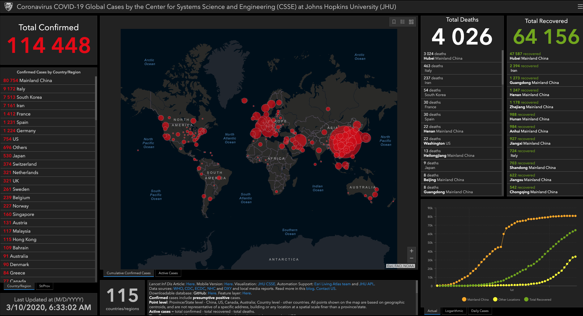Click the JHU shield logo
Screen dimensions: 583x316
tap(9, 6)
